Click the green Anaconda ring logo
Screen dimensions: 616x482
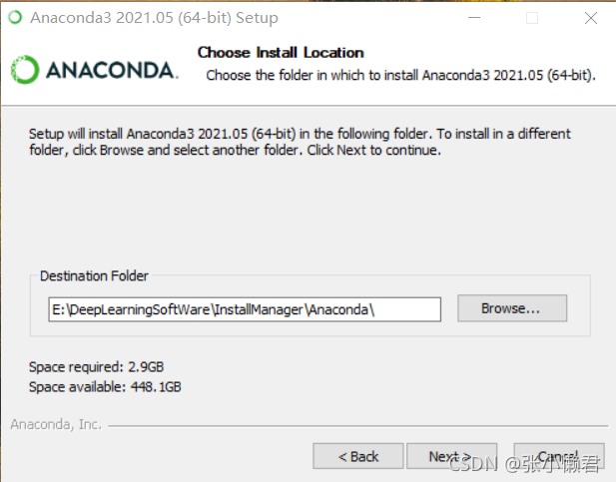pos(25,70)
